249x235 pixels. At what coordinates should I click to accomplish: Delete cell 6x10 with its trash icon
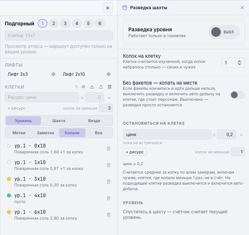coord(109,215)
